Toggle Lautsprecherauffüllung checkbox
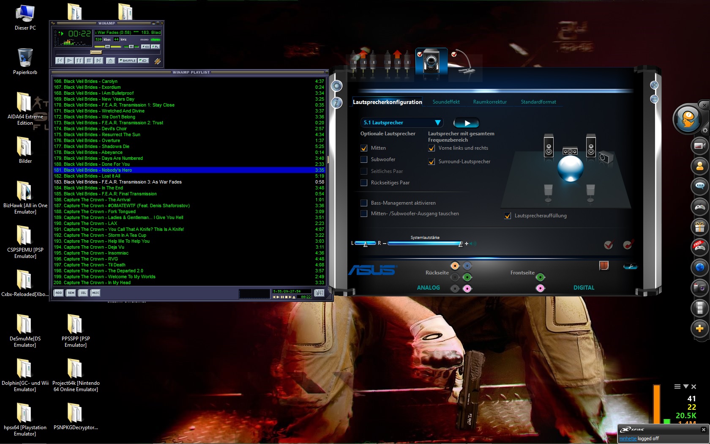The height and width of the screenshot is (444, 710). coord(508,216)
